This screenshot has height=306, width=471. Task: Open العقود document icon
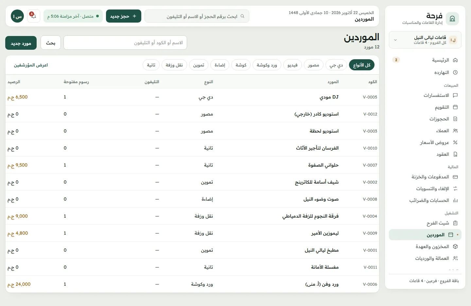tap(455, 154)
